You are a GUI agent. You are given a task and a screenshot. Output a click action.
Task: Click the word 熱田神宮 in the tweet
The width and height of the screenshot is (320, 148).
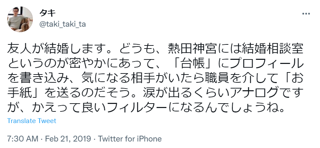coord(190,49)
